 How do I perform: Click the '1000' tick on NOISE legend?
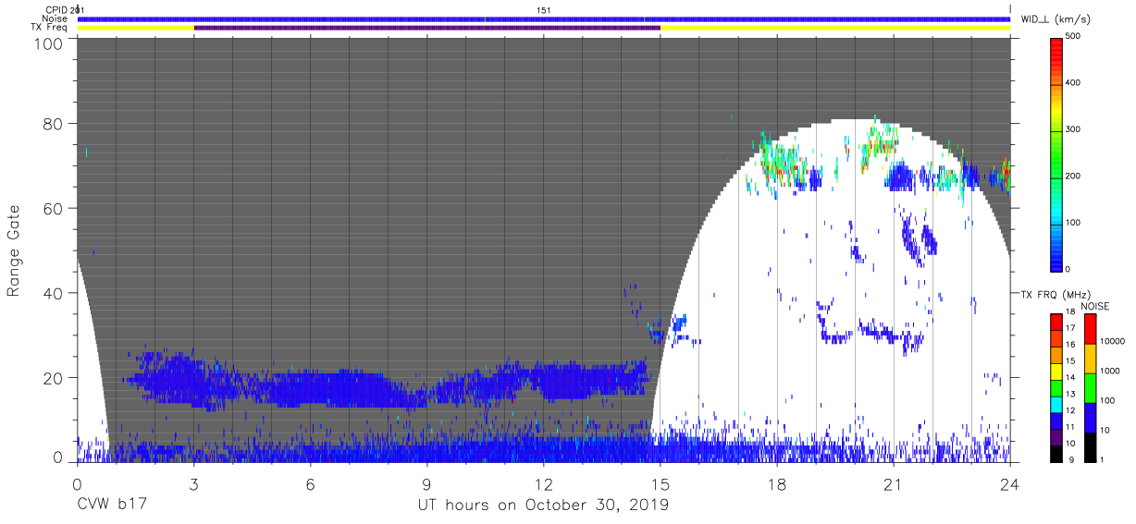[1112, 370]
